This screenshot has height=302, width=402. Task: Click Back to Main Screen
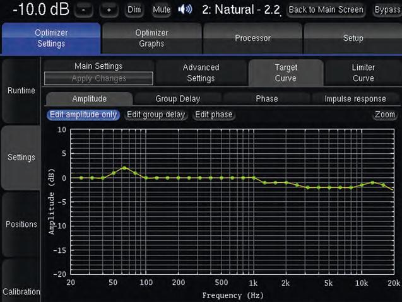pyautogui.click(x=326, y=9)
